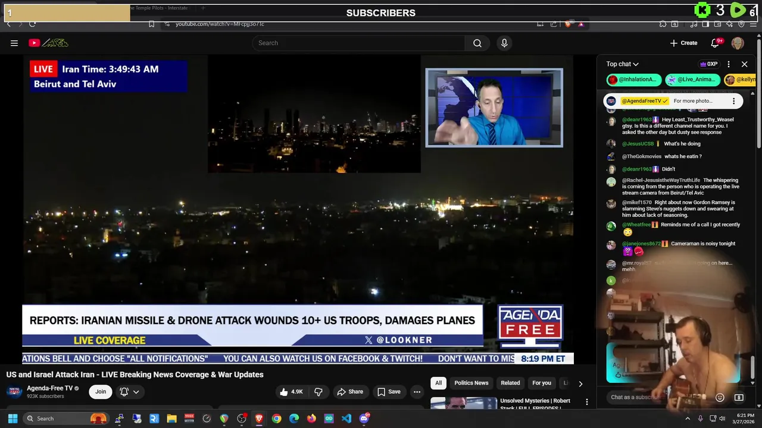
Task: Open Brave Rewards triangle icon
Action: coord(581,24)
